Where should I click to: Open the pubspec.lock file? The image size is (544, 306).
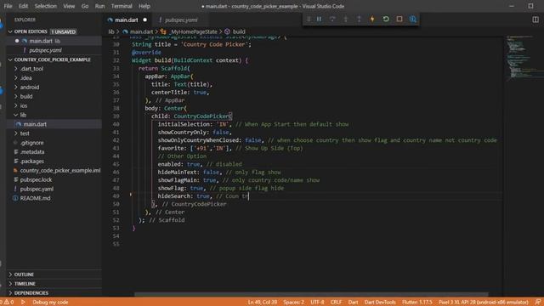(36, 179)
